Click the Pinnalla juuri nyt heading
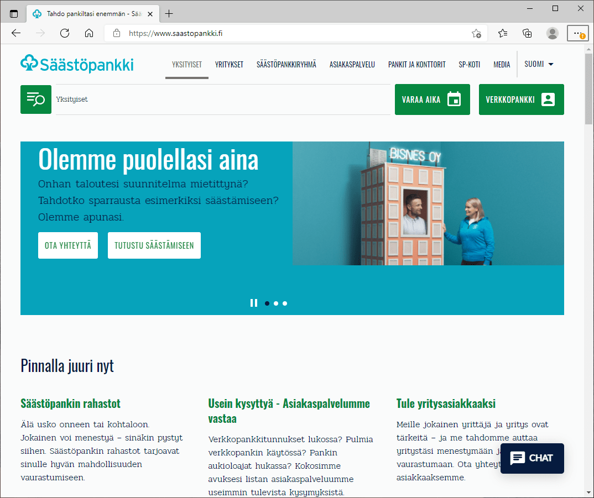The height and width of the screenshot is (498, 594). pos(67,366)
